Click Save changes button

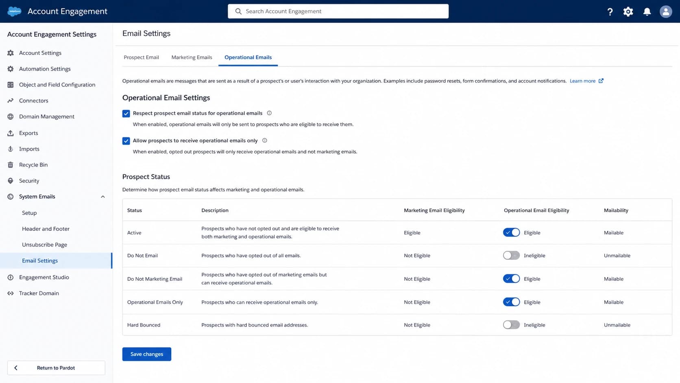click(x=147, y=354)
